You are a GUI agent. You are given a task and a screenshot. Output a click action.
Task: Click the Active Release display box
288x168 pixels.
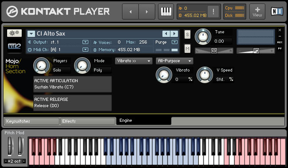72,103
